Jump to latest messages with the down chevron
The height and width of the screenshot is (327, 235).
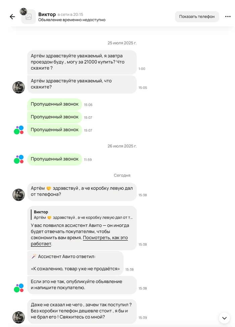point(224,318)
